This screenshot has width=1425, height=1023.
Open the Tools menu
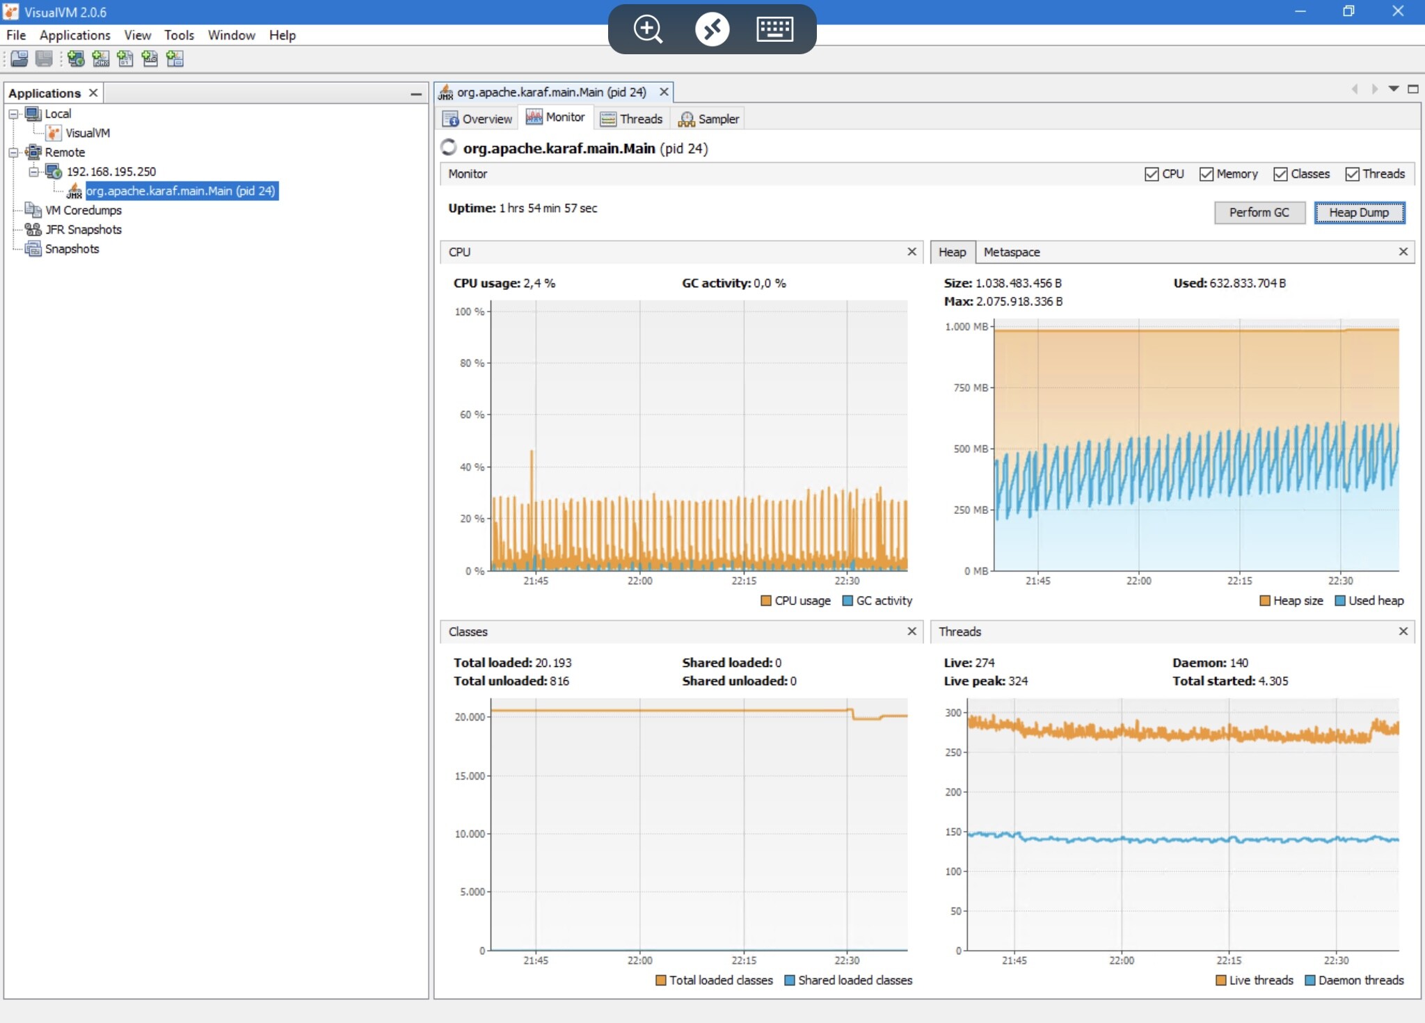pyautogui.click(x=179, y=35)
